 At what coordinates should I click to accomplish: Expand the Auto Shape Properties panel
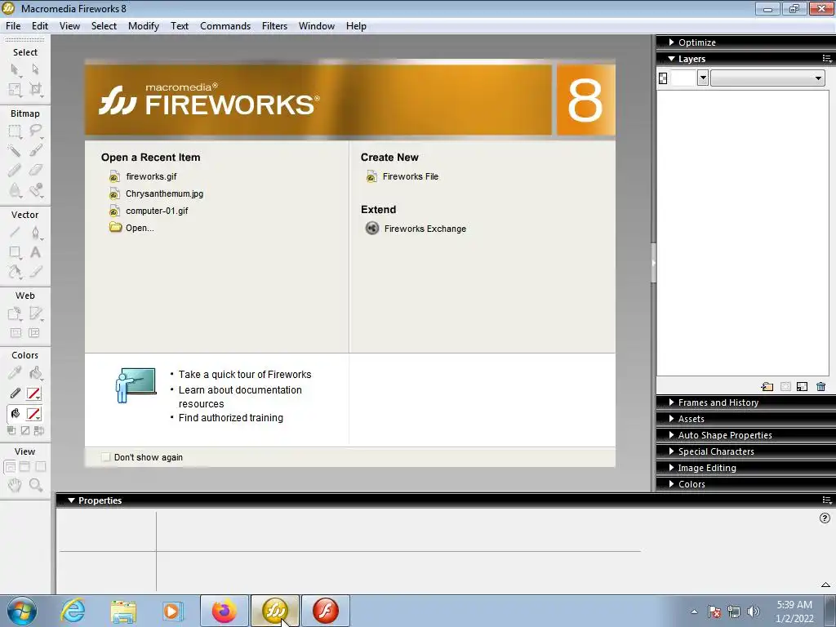coord(671,435)
